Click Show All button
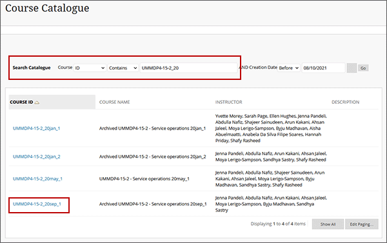 pos(328,224)
